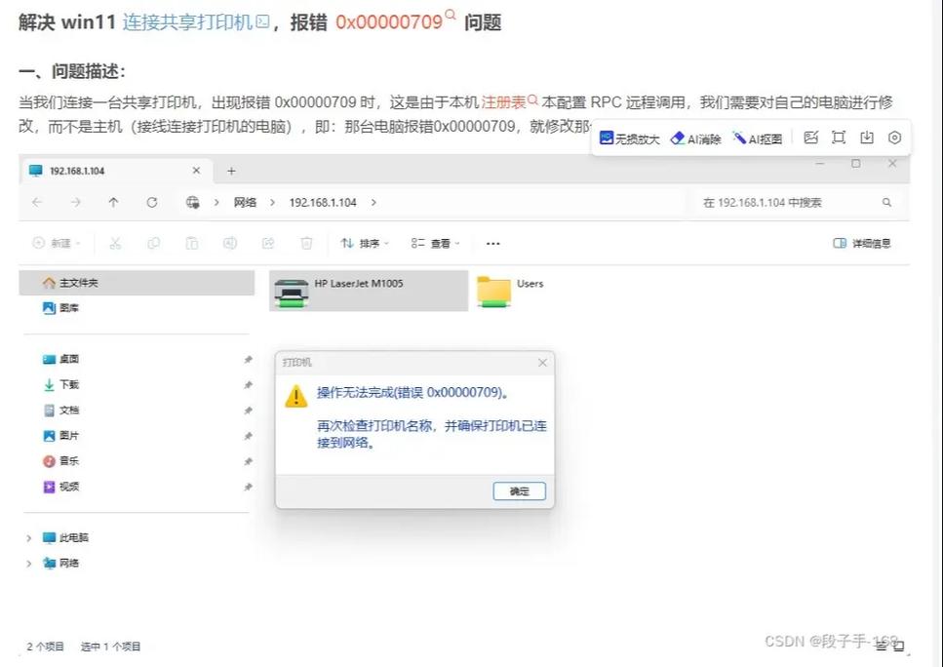
Task: Refresh the Explorer view
Action: (x=152, y=203)
